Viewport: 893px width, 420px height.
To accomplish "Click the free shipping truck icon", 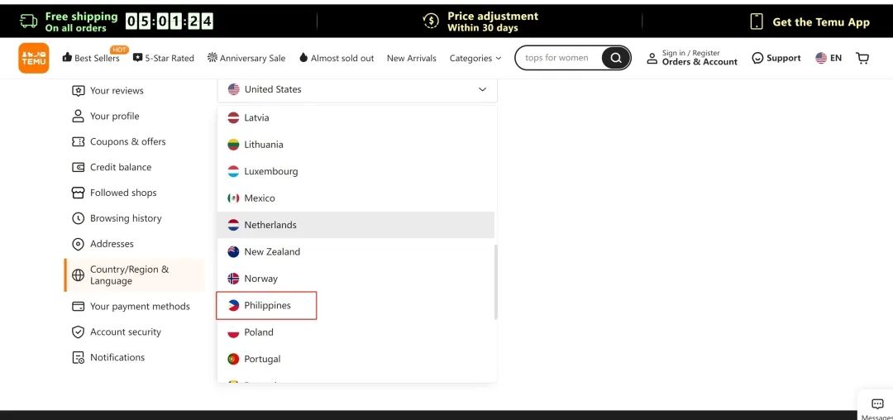I will pyautogui.click(x=28, y=21).
